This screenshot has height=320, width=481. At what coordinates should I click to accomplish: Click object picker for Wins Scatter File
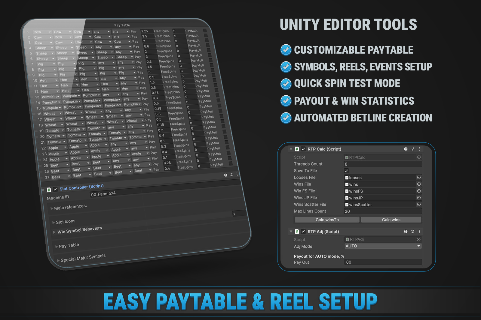419,204
